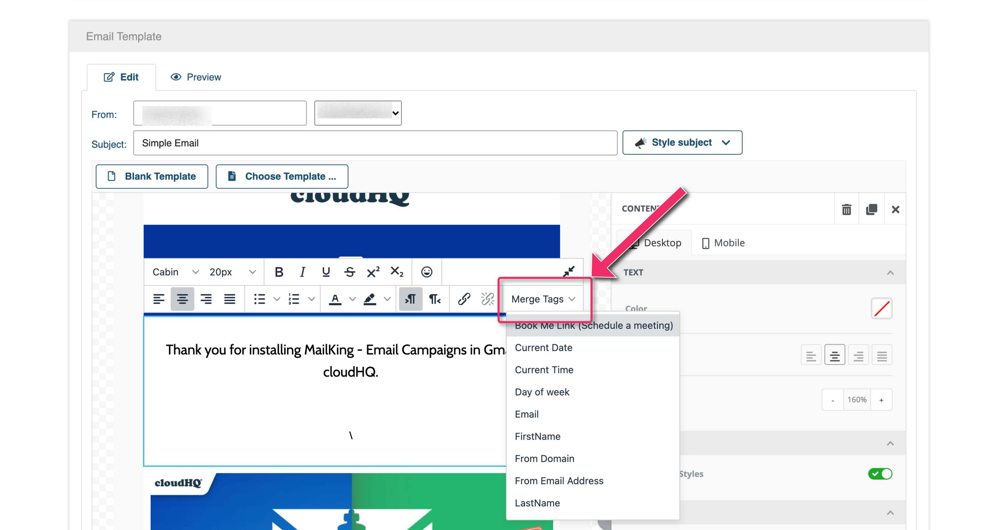
Task: Align text right in the editor toolbar
Action: point(206,299)
